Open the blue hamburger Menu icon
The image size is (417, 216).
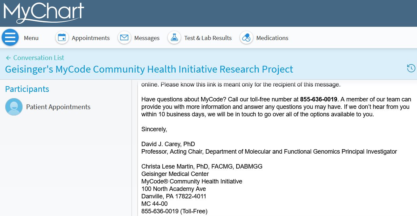click(10, 38)
